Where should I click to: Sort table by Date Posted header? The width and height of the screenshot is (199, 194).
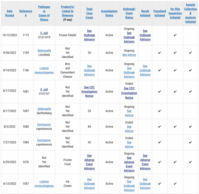point(10,13)
